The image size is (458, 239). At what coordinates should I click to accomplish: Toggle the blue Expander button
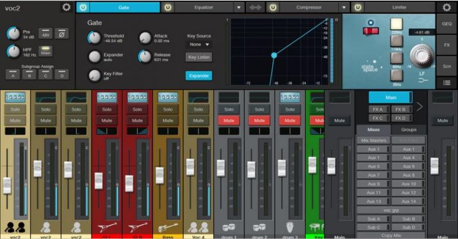(x=199, y=76)
